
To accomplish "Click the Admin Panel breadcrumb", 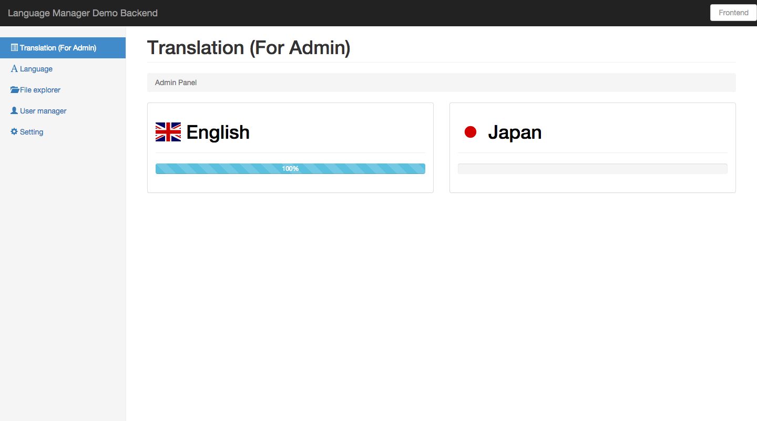I will click(x=176, y=83).
